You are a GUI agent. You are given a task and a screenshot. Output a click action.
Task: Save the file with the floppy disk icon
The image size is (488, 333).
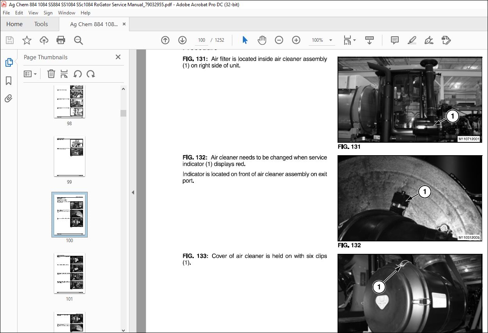click(10, 40)
